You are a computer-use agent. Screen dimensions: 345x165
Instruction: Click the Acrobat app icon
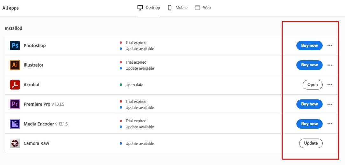pyautogui.click(x=15, y=85)
